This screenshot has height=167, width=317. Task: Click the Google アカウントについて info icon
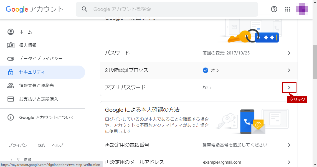tap(11, 117)
